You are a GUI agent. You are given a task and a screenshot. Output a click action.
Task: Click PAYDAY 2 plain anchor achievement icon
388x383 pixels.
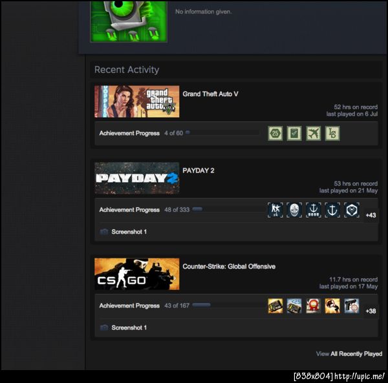pos(332,210)
